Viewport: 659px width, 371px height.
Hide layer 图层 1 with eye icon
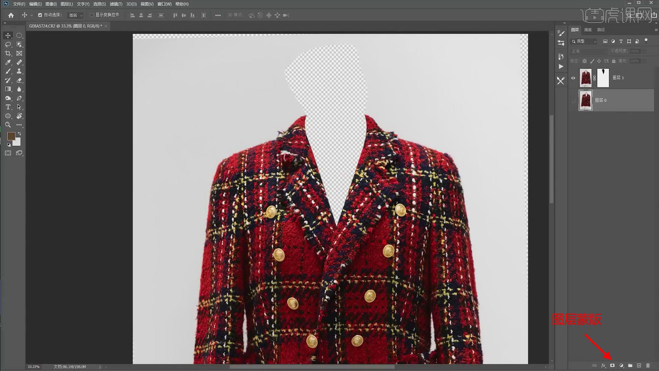pos(573,78)
